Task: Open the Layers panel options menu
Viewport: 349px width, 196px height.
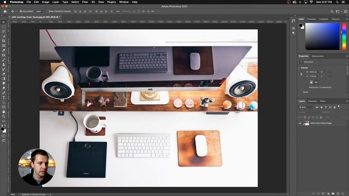Action: 347,101
